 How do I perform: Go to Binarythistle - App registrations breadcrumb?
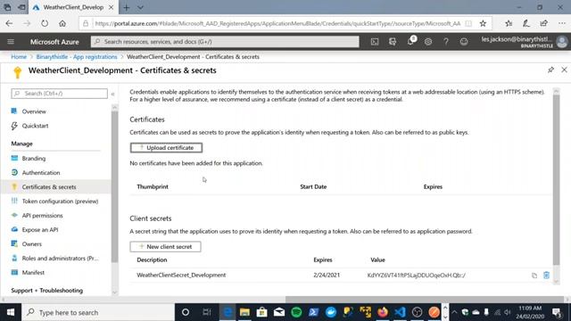(77, 57)
